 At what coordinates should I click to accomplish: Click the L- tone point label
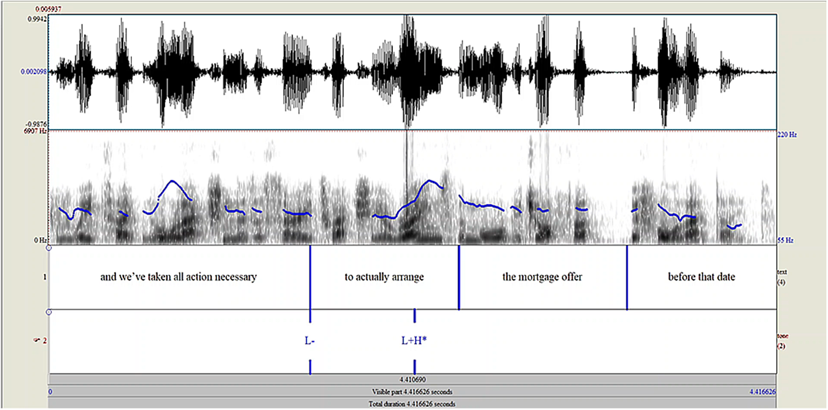309,340
